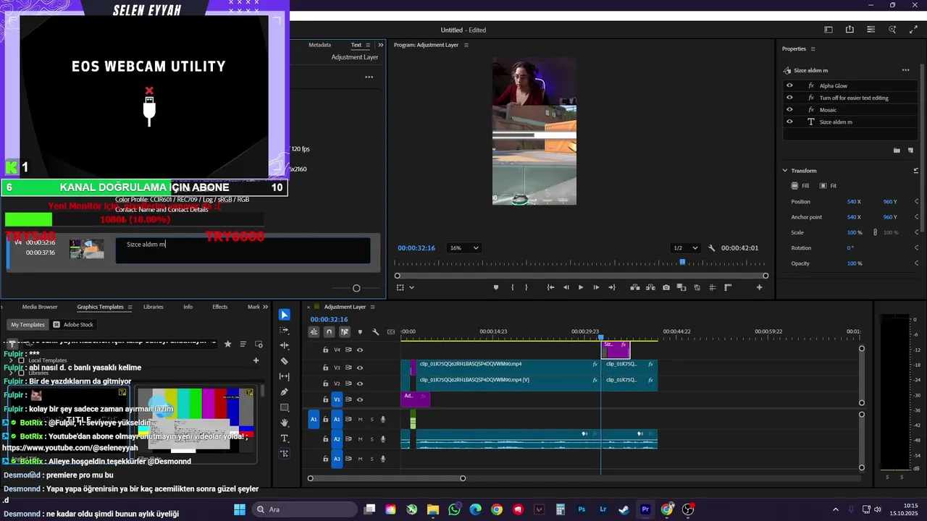927x521 pixels.
Task: Collapse the Transform section
Action: [x=785, y=171]
